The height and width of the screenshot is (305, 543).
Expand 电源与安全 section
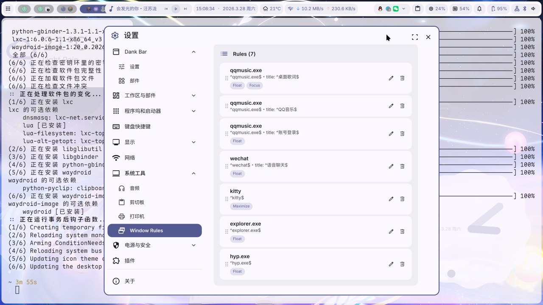[x=193, y=245]
